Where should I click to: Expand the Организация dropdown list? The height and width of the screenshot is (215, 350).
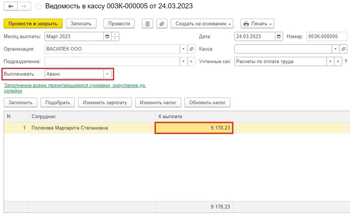tap(183, 49)
